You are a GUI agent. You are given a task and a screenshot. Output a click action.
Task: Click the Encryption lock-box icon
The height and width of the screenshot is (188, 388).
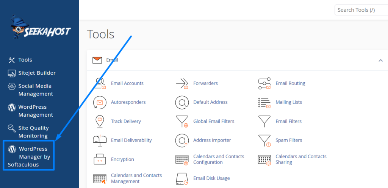(100, 159)
